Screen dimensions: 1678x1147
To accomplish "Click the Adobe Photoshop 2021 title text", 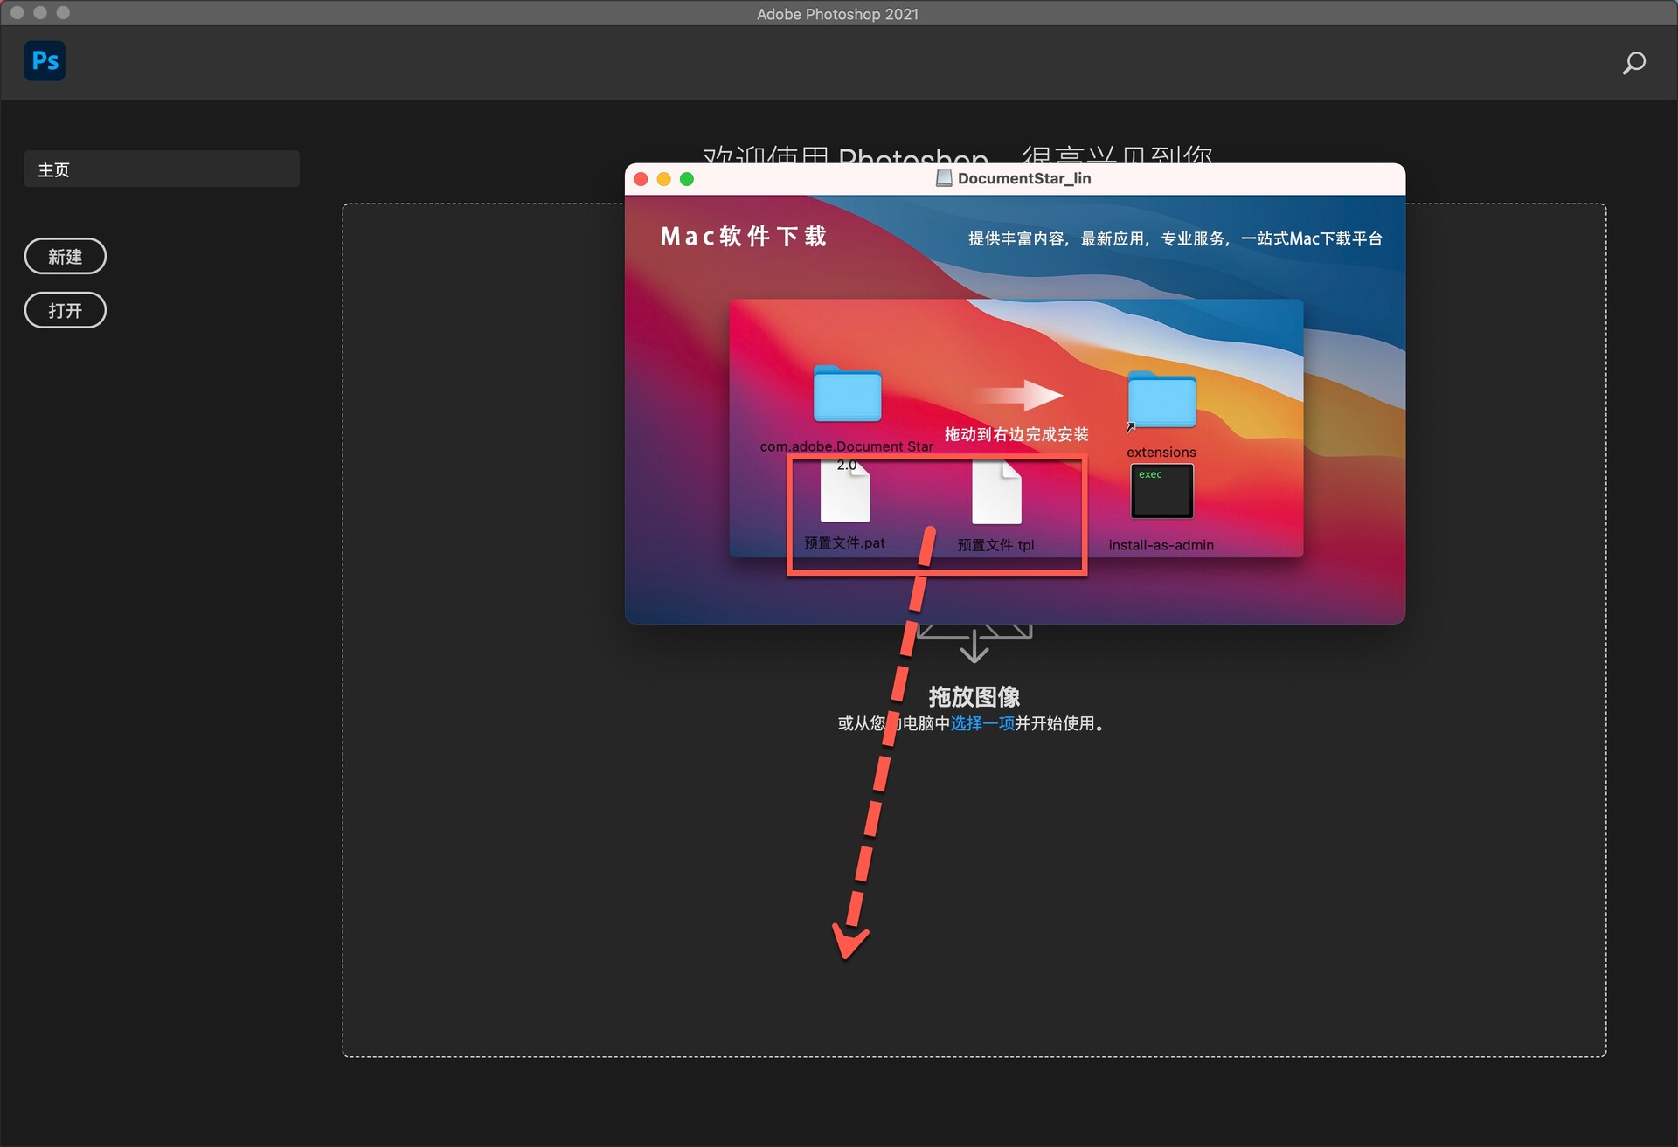I will point(837,14).
